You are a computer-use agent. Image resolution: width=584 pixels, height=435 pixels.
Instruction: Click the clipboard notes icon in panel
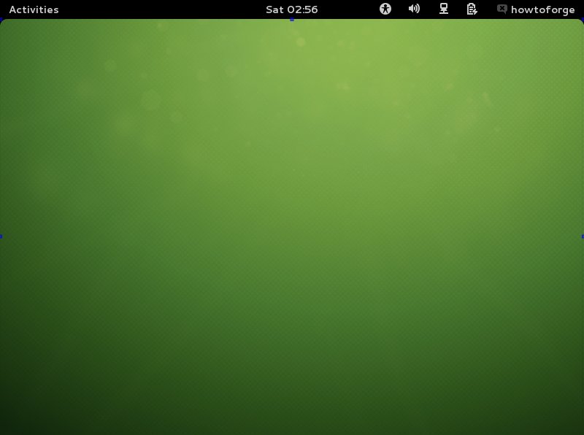click(x=472, y=9)
